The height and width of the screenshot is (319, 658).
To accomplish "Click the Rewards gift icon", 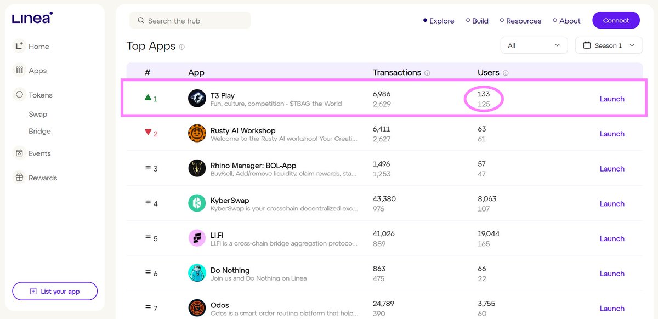I will pyautogui.click(x=19, y=178).
